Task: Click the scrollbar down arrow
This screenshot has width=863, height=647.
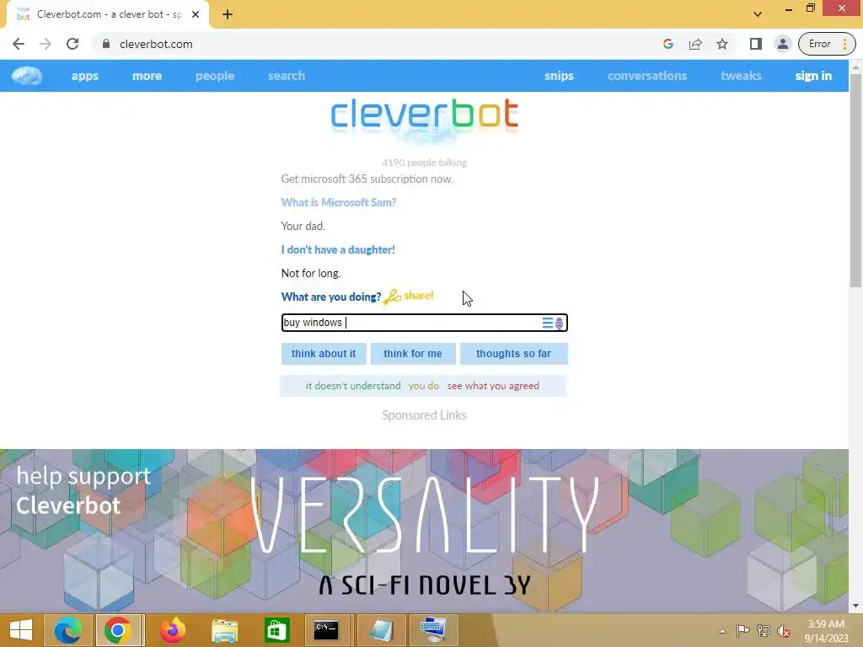Action: pyautogui.click(x=856, y=606)
